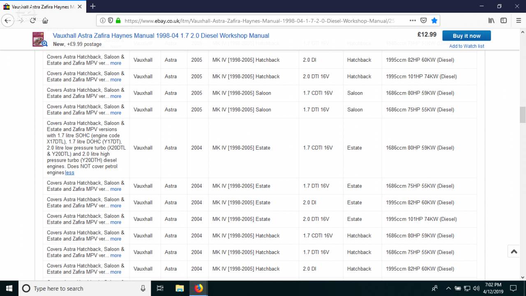Open Windows Start menu

click(9, 288)
